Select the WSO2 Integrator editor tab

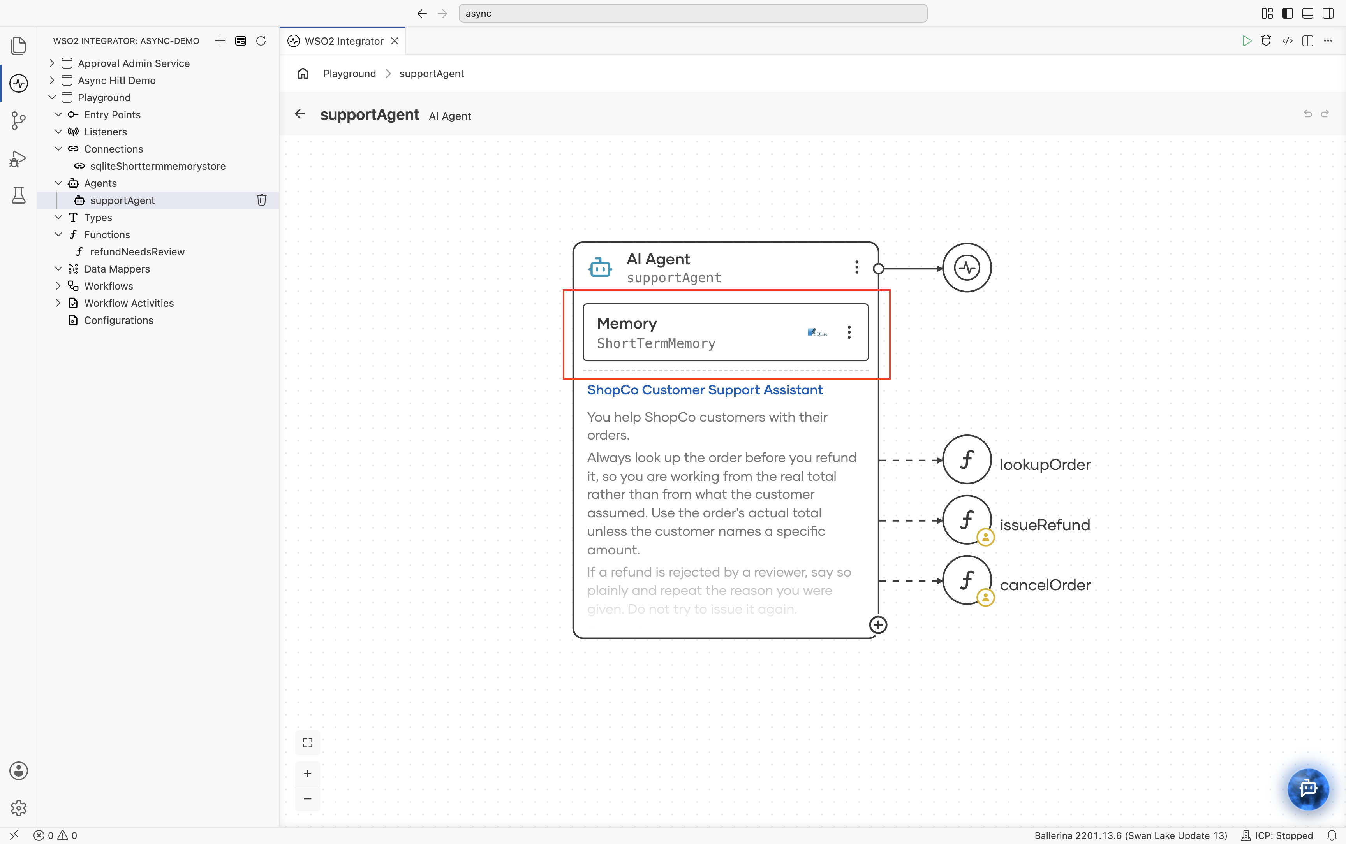(x=342, y=41)
